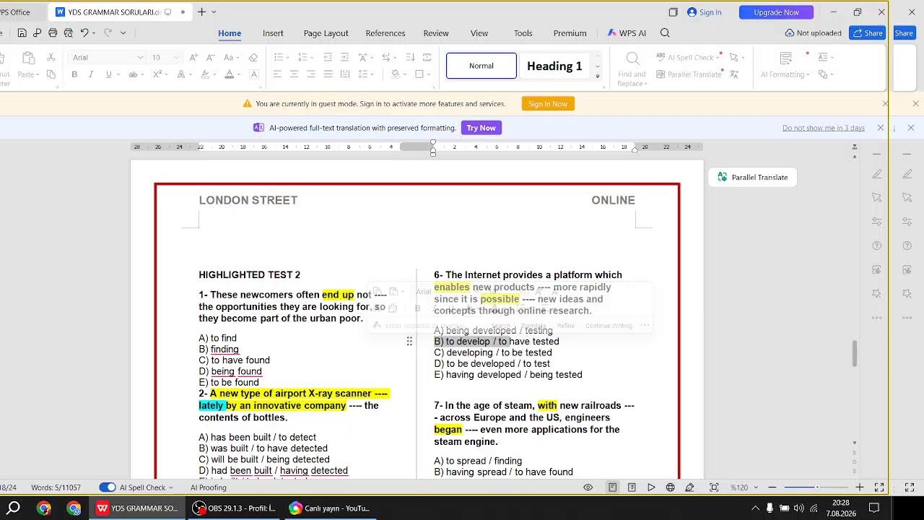Click the fullscreen icon in status bar

(879, 487)
